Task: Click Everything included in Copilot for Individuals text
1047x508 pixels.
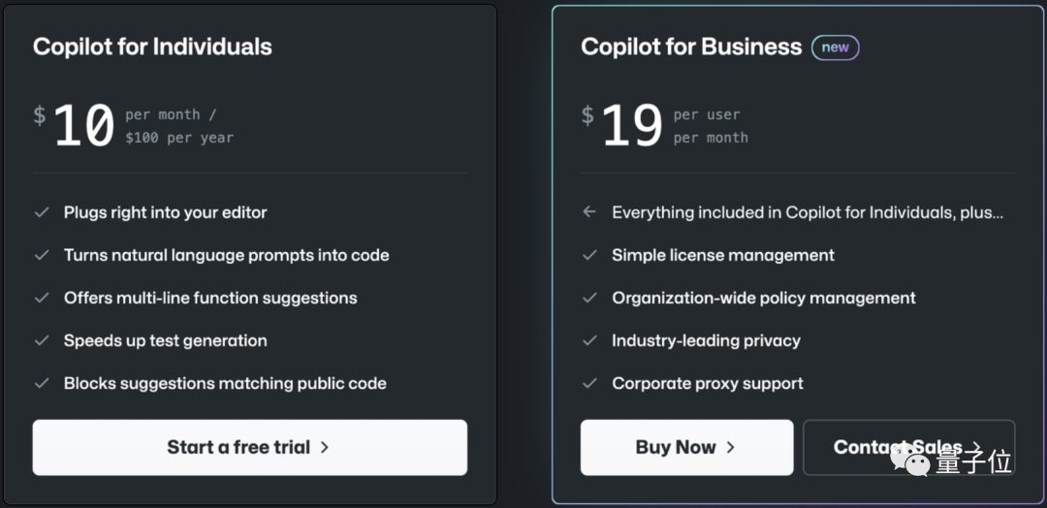Action: pyautogui.click(x=808, y=212)
